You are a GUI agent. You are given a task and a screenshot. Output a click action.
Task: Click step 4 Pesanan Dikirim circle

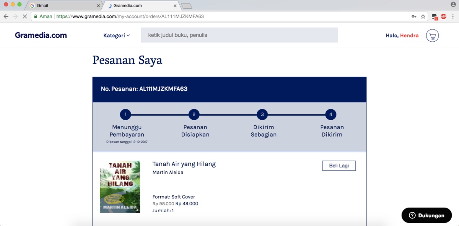tap(331, 114)
